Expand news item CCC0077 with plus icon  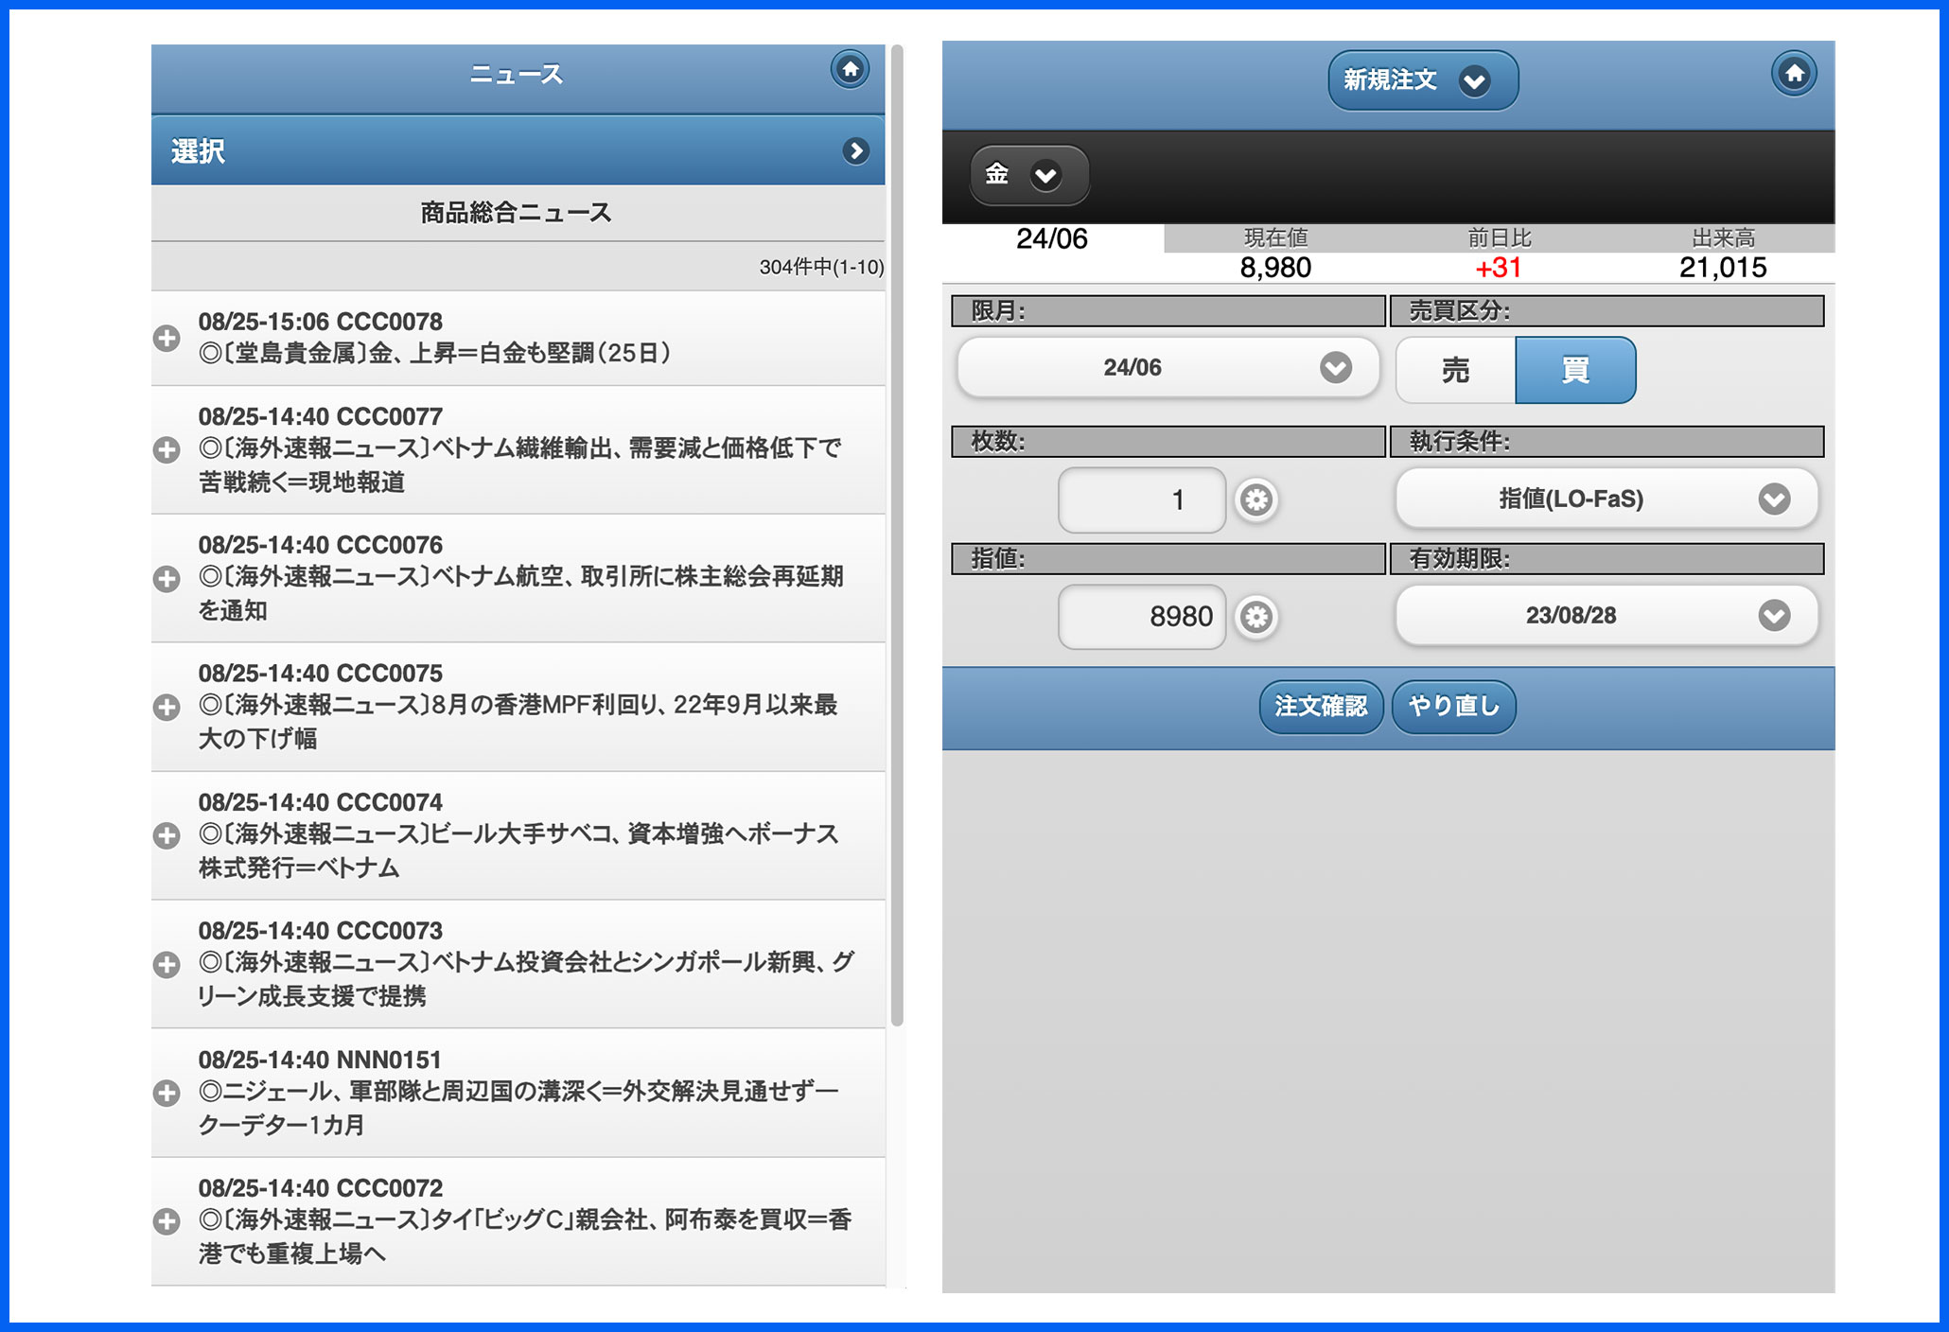pos(167,449)
